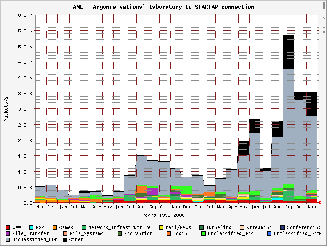Click the 'Other' legend label
This screenshot has height=246, width=327.
[76, 240]
